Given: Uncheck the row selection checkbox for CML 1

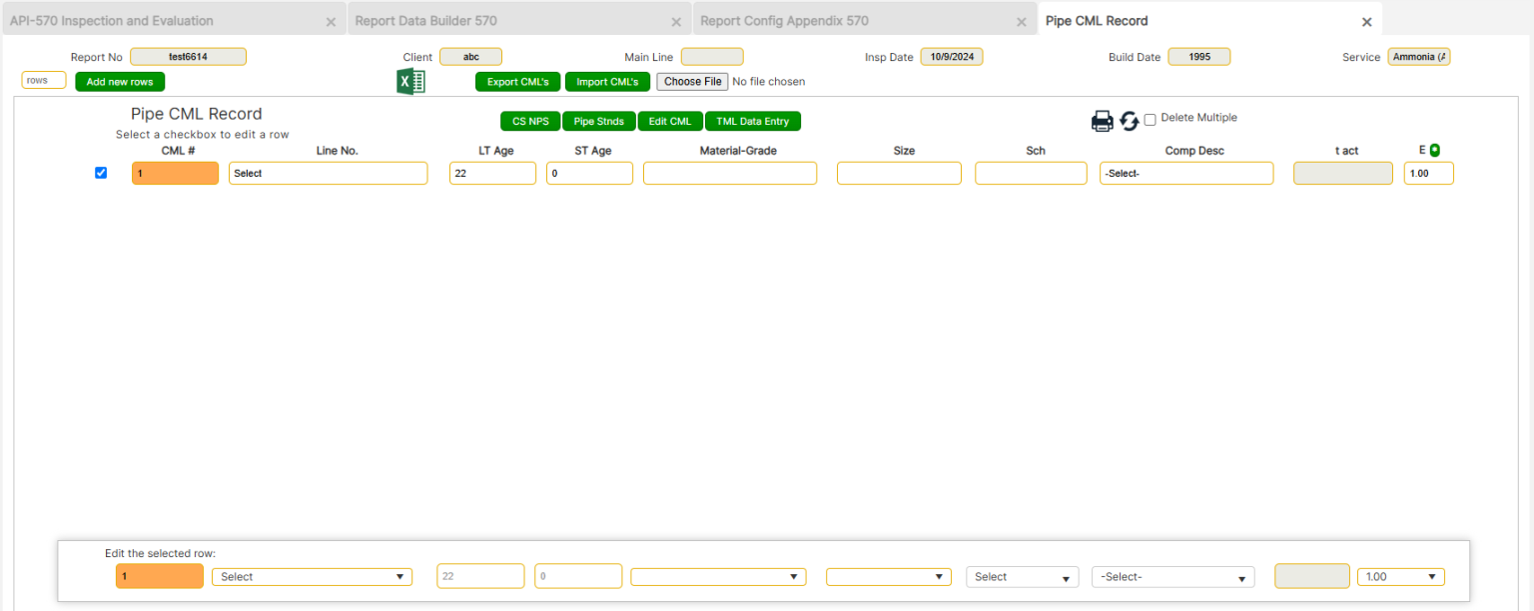Looking at the screenshot, I should [101, 172].
